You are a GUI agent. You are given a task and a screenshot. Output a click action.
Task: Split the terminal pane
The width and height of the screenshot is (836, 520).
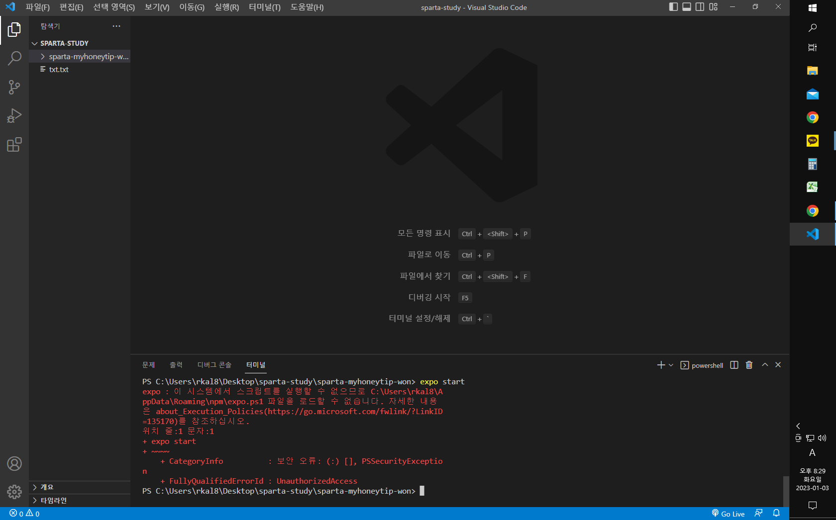click(x=734, y=365)
